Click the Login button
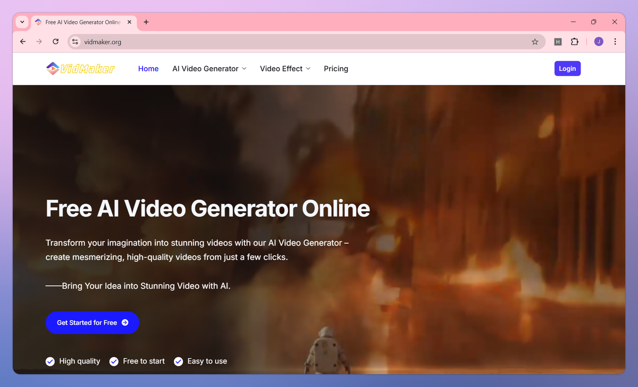Viewport: 638px width, 387px height. pyautogui.click(x=567, y=68)
